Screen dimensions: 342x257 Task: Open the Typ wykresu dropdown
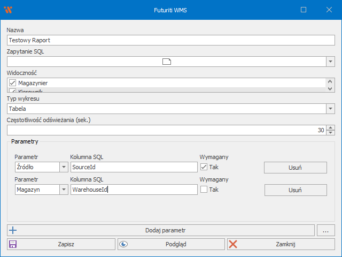pyautogui.click(x=330, y=109)
